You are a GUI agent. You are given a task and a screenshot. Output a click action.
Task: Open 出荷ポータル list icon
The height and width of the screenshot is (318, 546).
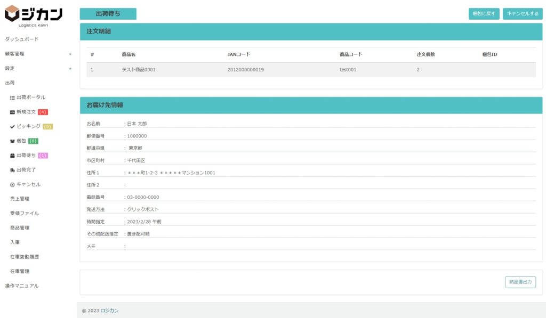pos(12,97)
